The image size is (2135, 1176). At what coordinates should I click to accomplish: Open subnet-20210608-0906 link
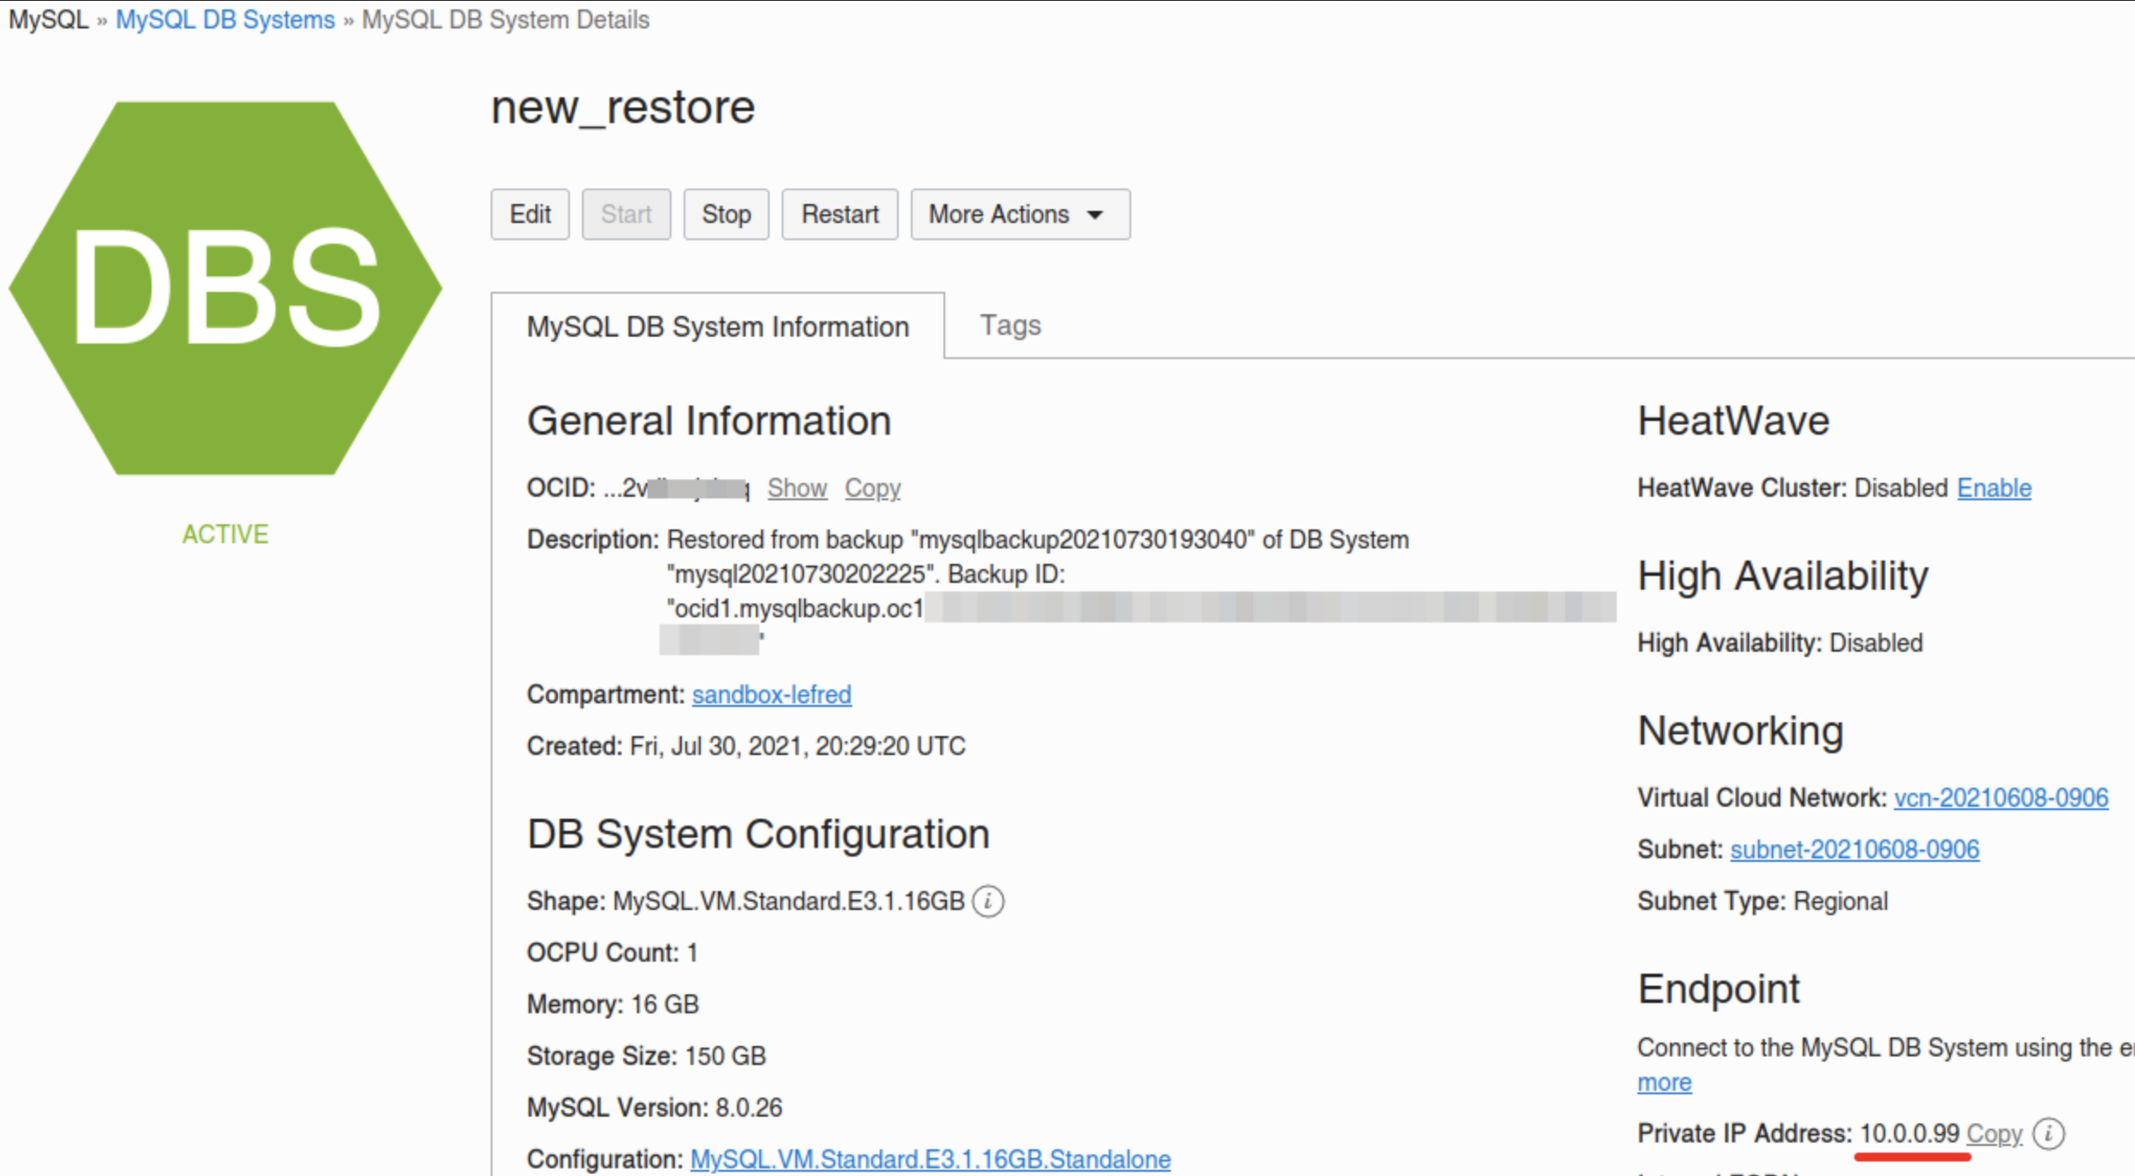coord(1854,850)
